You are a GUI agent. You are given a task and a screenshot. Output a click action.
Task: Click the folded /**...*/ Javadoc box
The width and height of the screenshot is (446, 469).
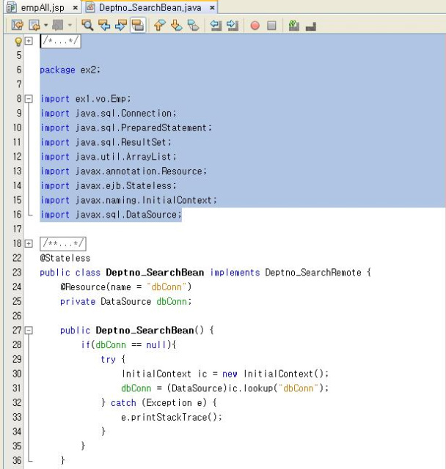[x=63, y=243]
